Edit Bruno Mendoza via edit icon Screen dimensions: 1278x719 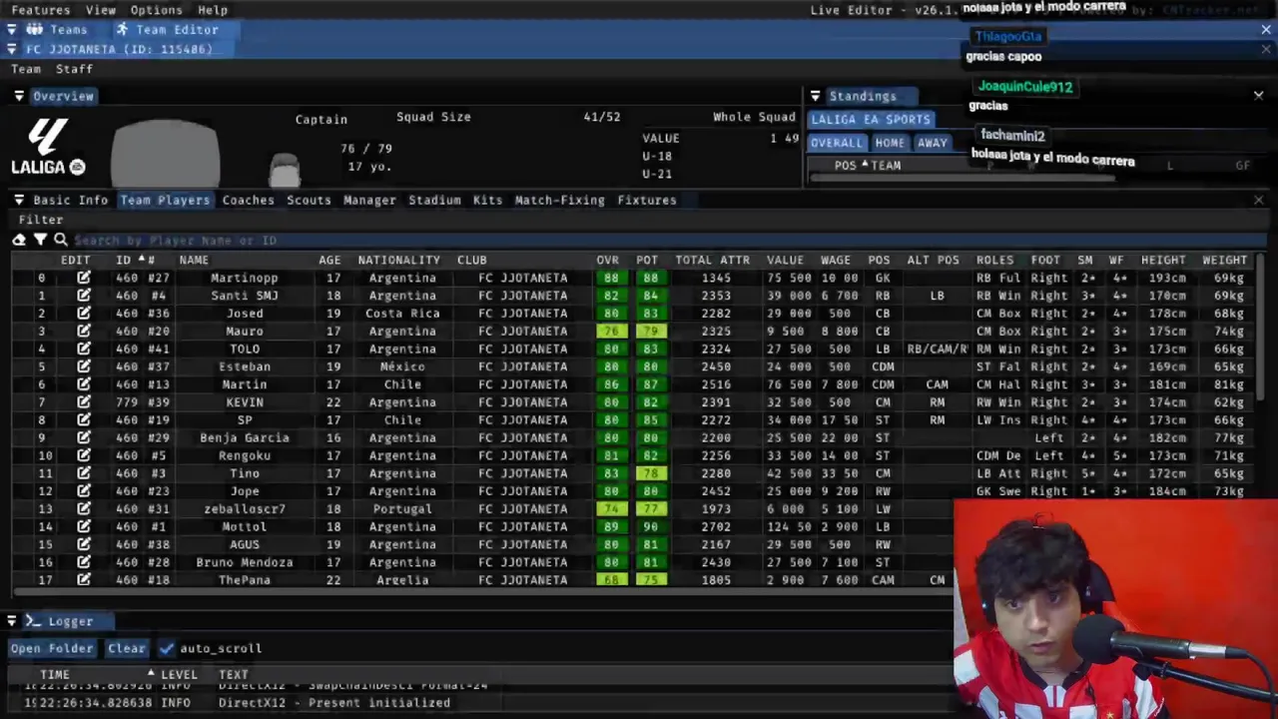coord(84,562)
